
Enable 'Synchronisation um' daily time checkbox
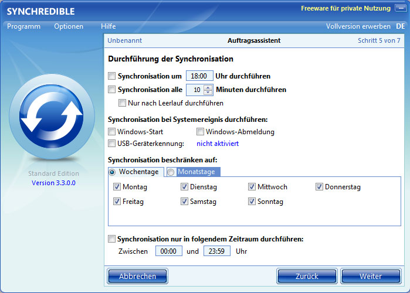111,76
